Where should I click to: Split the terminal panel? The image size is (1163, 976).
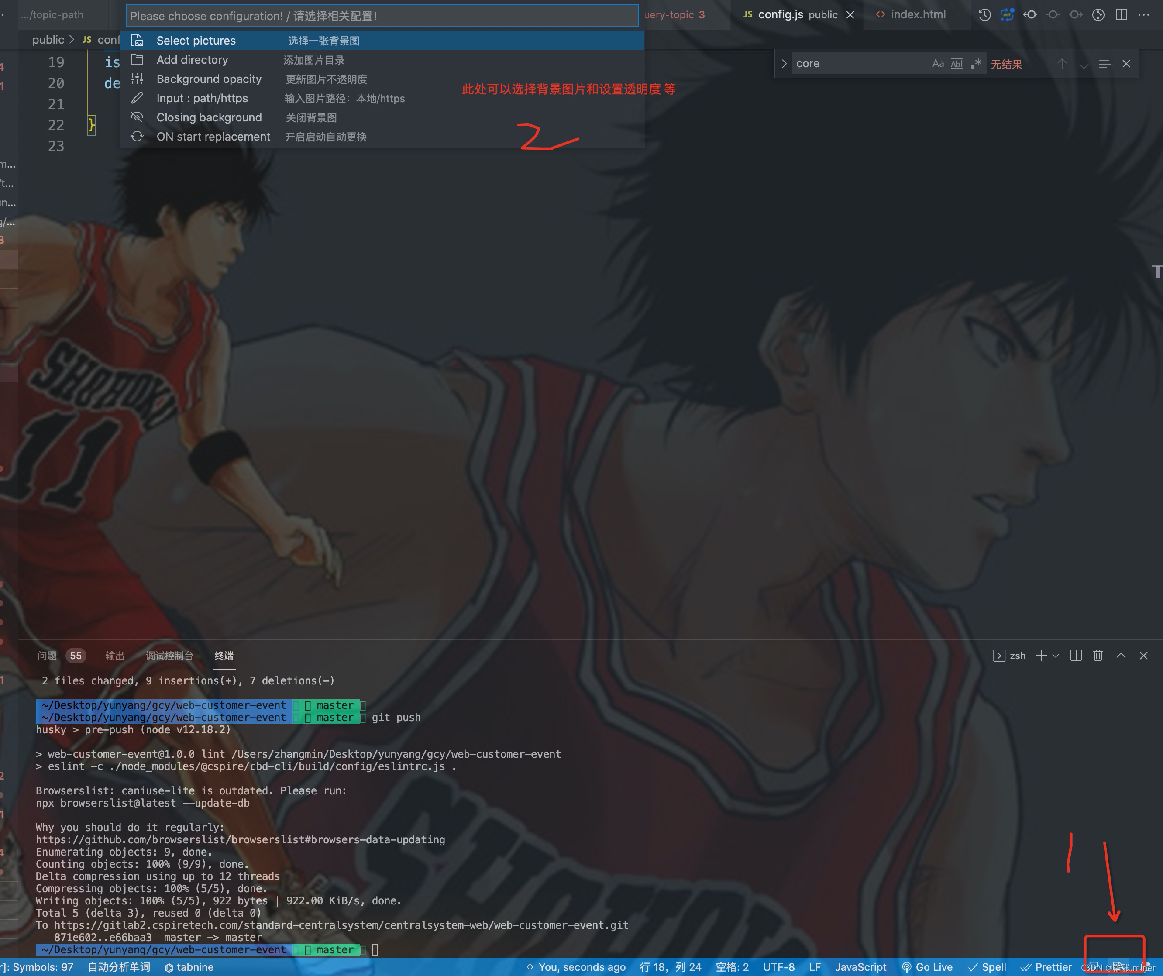point(1076,656)
